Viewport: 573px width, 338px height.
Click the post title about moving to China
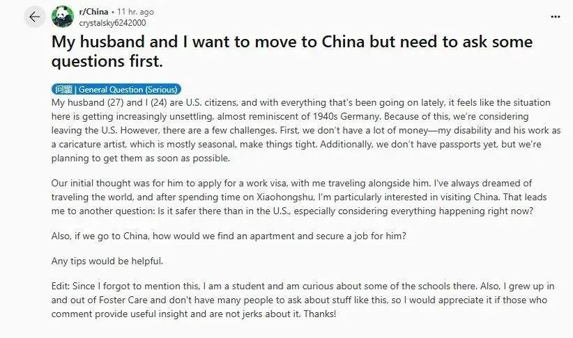click(x=292, y=51)
